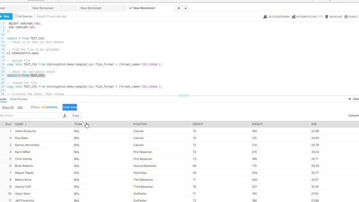
Task: Select cell 'Brian Roberts'
Action: [24, 166]
